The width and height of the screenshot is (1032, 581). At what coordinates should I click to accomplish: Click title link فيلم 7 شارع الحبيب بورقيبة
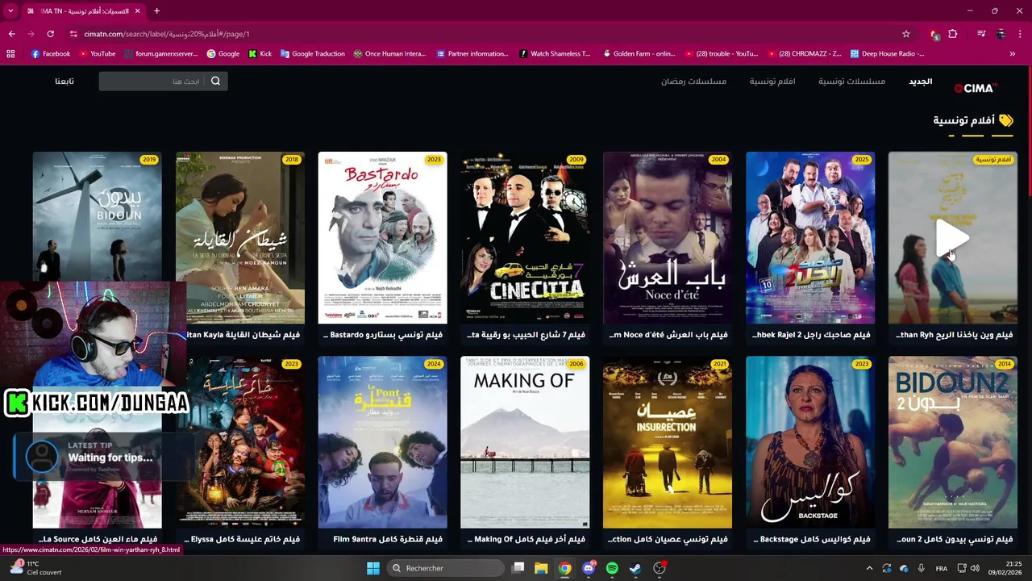pyautogui.click(x=525, y=335)
